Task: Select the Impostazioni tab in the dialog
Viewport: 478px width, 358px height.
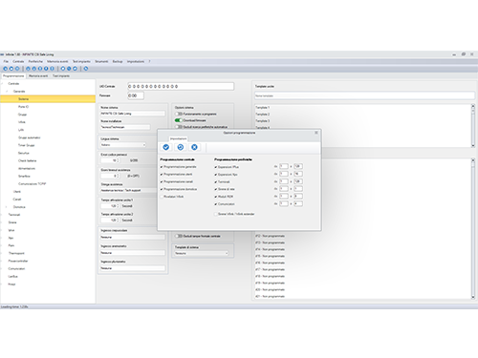Action: (x=178, y=138)
